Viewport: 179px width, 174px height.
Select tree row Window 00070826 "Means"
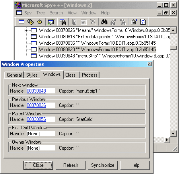[105, 30]
